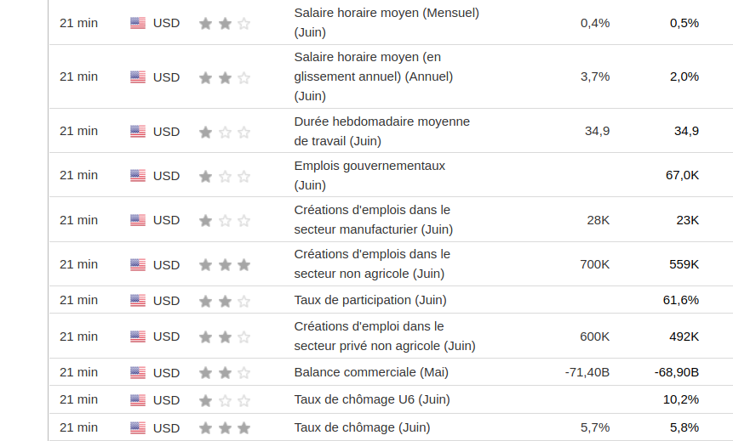Click the US flag in the Taux de participation row
The width and height of the screenshot is (733, 441).
click(138, 301)
